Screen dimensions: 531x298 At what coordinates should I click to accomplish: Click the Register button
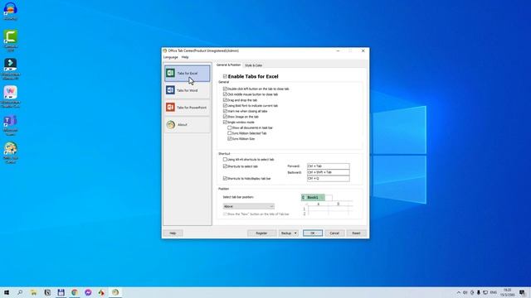coord(261,233)
